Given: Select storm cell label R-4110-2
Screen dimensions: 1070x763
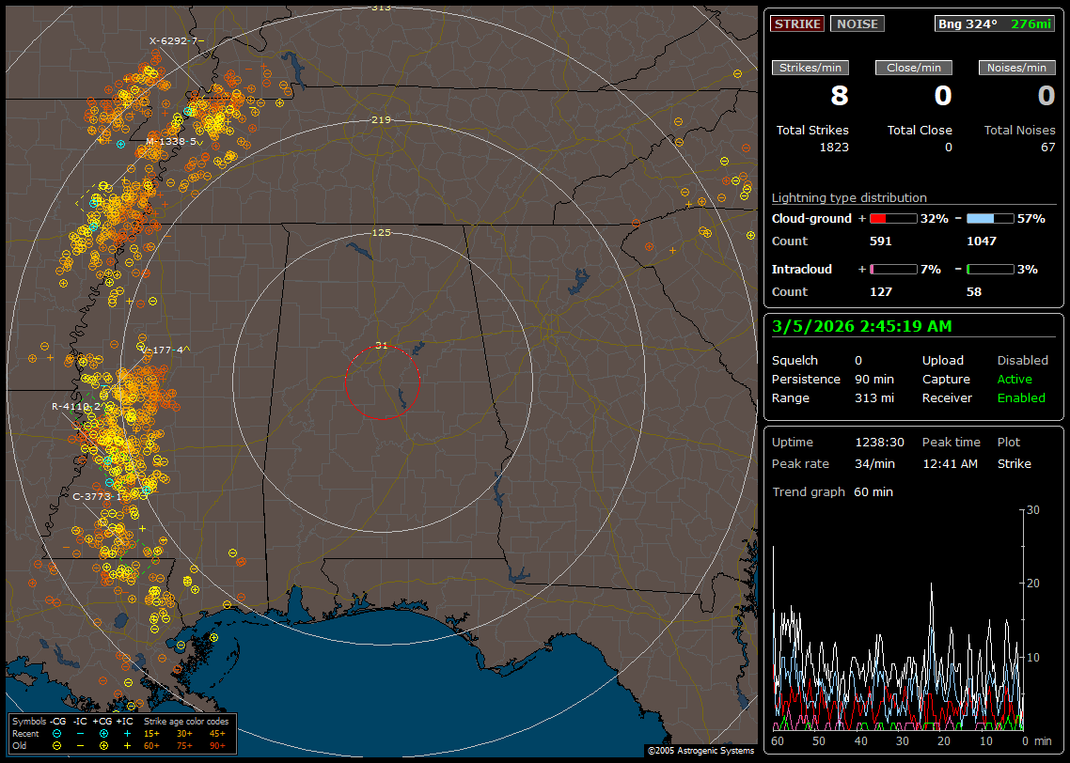Looking at the screenshot, I should tap(76, 407).
